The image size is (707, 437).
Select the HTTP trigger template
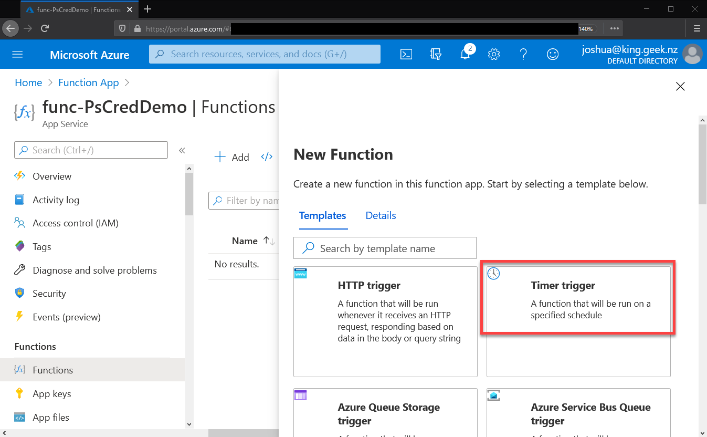coord(385,321)
